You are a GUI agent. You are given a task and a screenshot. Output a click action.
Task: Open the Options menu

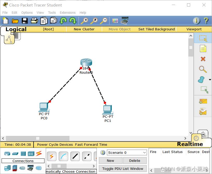[x=27, y=12]
